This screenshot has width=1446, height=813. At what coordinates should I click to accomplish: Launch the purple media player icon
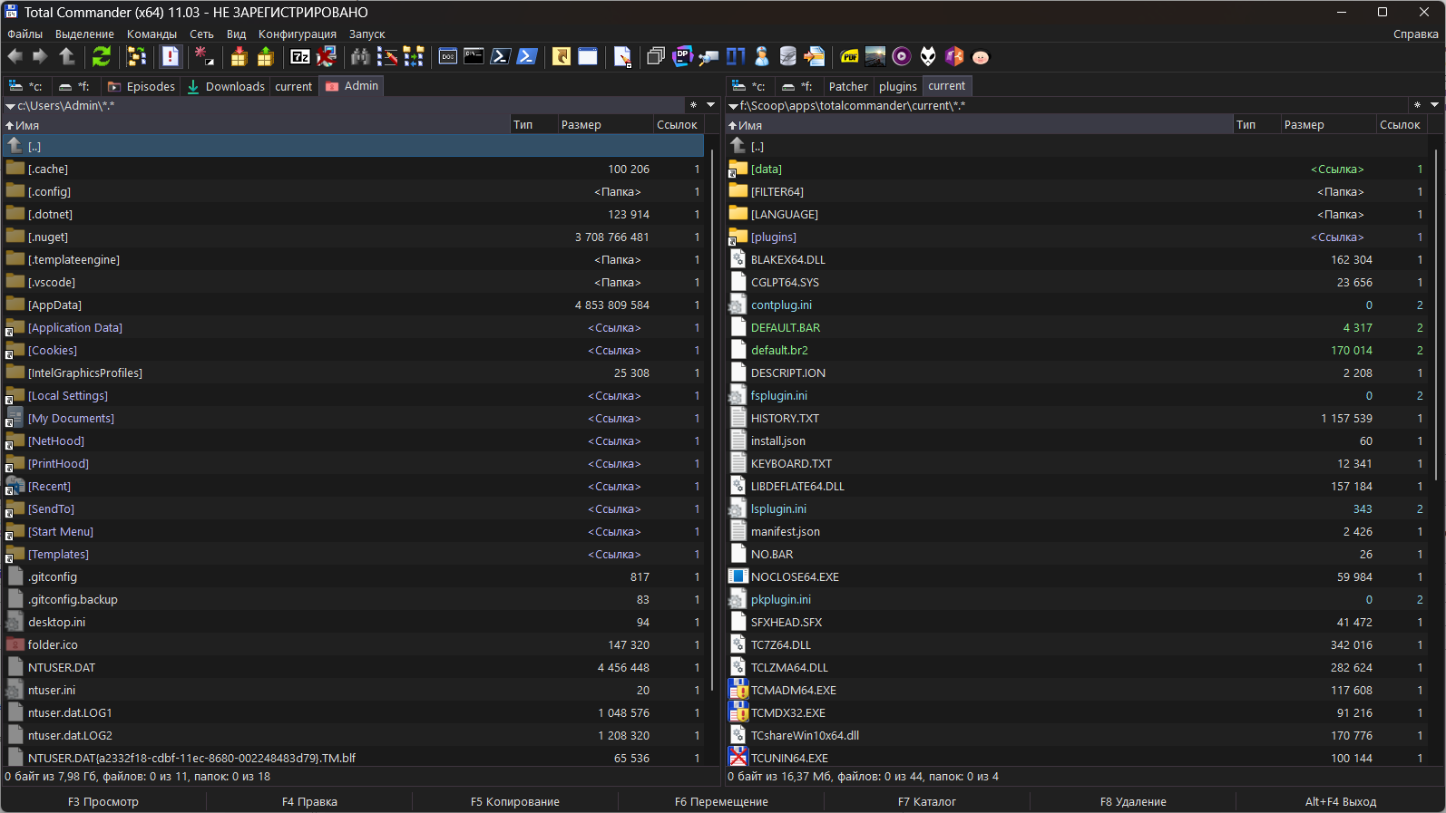pos(902,56)
